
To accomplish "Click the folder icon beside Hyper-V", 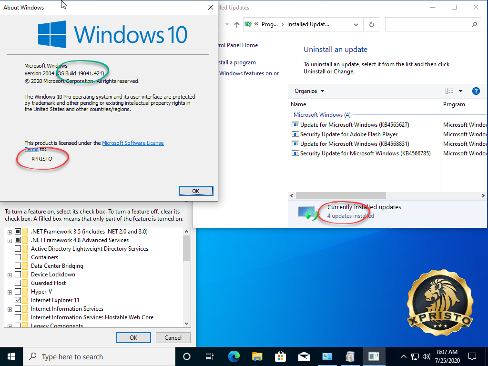I will click(25, 292).
